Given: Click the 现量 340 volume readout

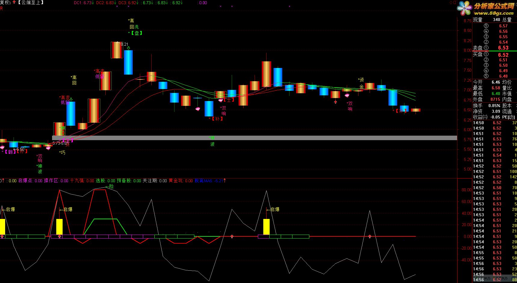Looking at the screenshot, I should click(x=487, y=20).
